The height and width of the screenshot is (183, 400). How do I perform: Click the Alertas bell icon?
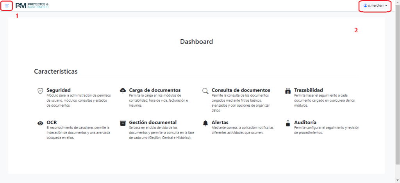point(205,123)
